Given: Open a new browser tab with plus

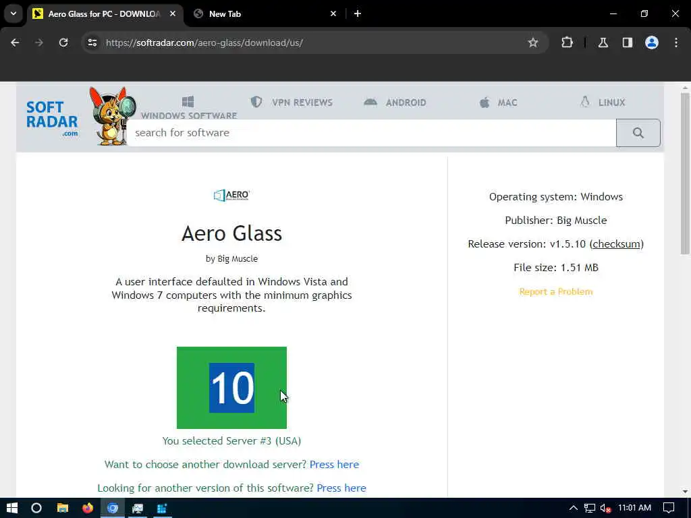Looking at the screenshot, I should coord(358,13).
